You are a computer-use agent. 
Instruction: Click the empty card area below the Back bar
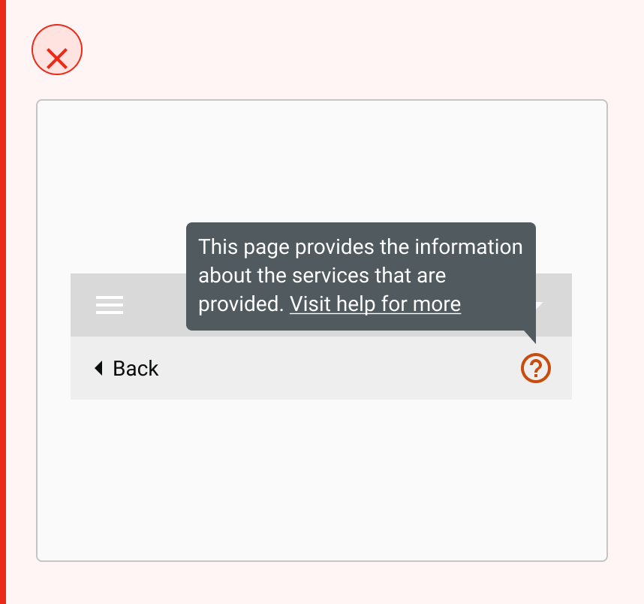click(321, 479)
